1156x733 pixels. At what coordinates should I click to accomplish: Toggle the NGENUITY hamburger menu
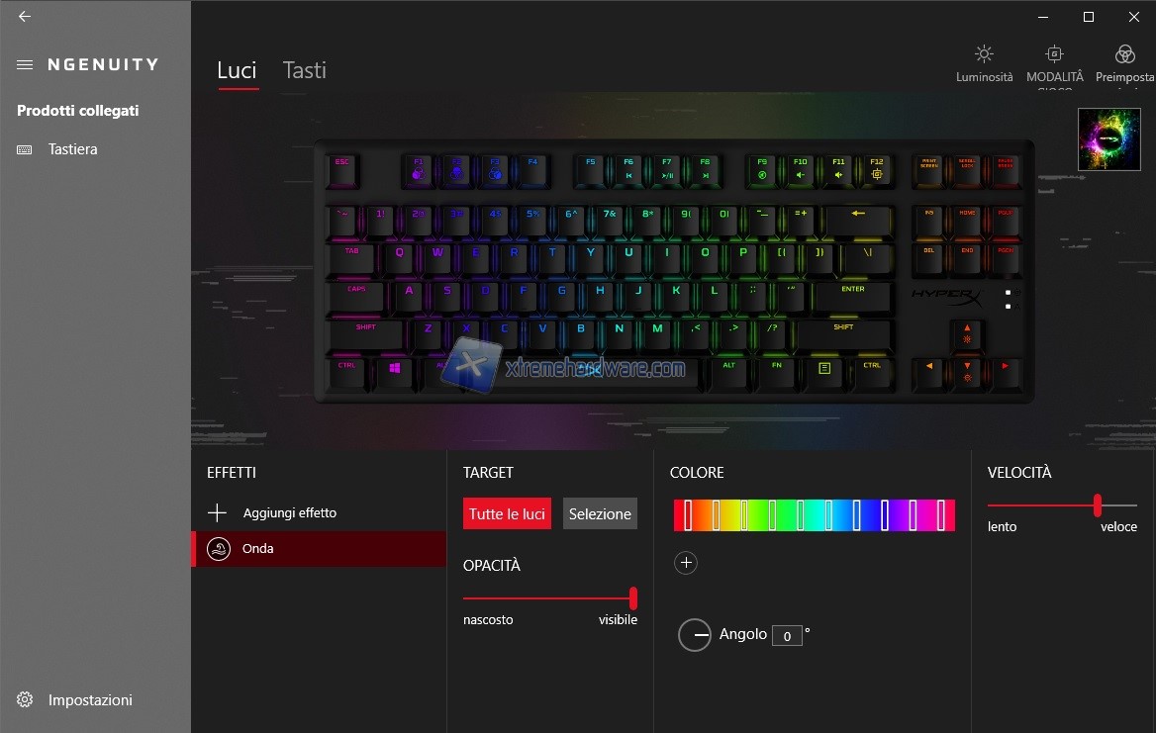point(25,65)
